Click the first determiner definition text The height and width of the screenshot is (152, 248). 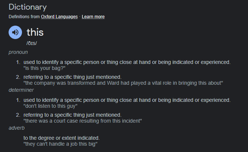pyautogui.click(x=127, y=100)
